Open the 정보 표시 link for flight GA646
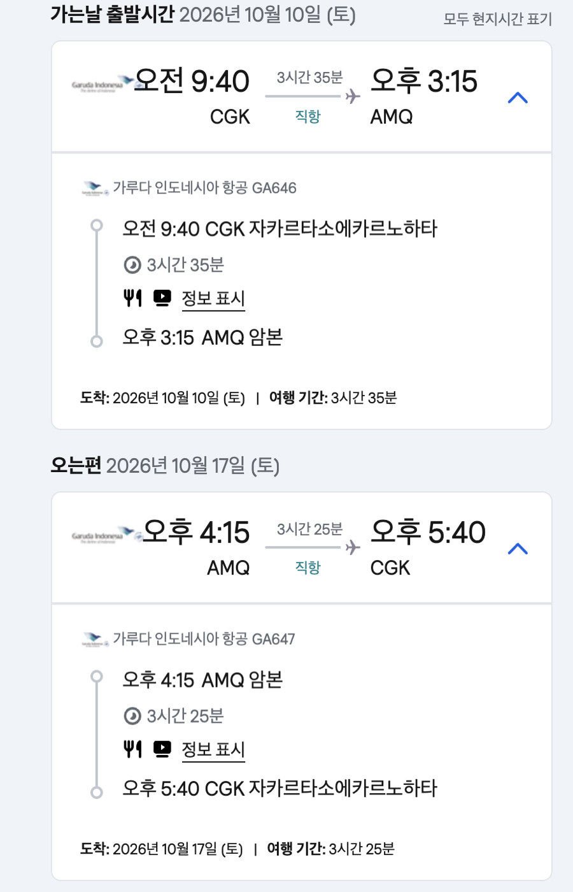Screen dimensions: 573x892 tap(213, 298)
